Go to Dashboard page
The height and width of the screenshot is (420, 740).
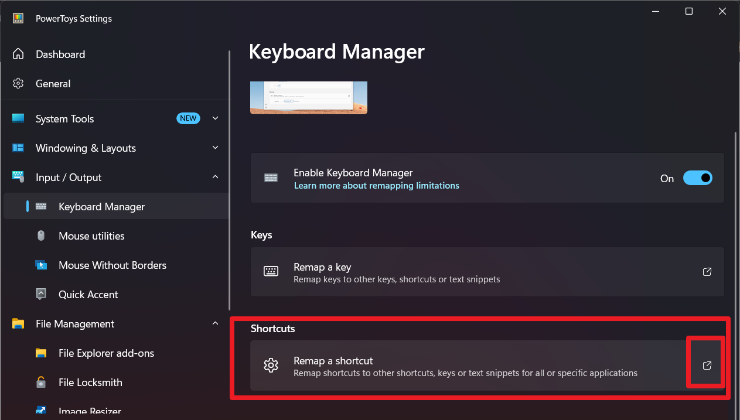[60, 54]
